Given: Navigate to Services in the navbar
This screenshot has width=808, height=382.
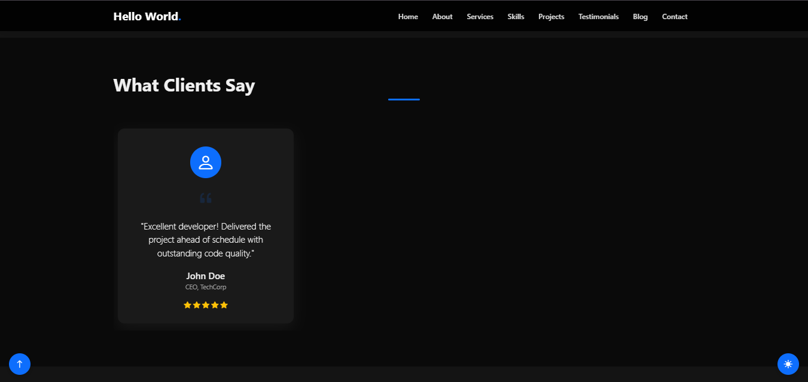Looking at the screenshot, I should (480, 17).
